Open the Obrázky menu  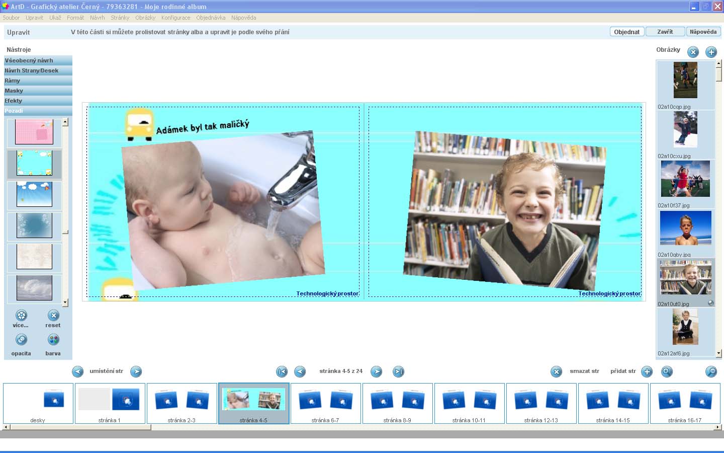[145, 18]
